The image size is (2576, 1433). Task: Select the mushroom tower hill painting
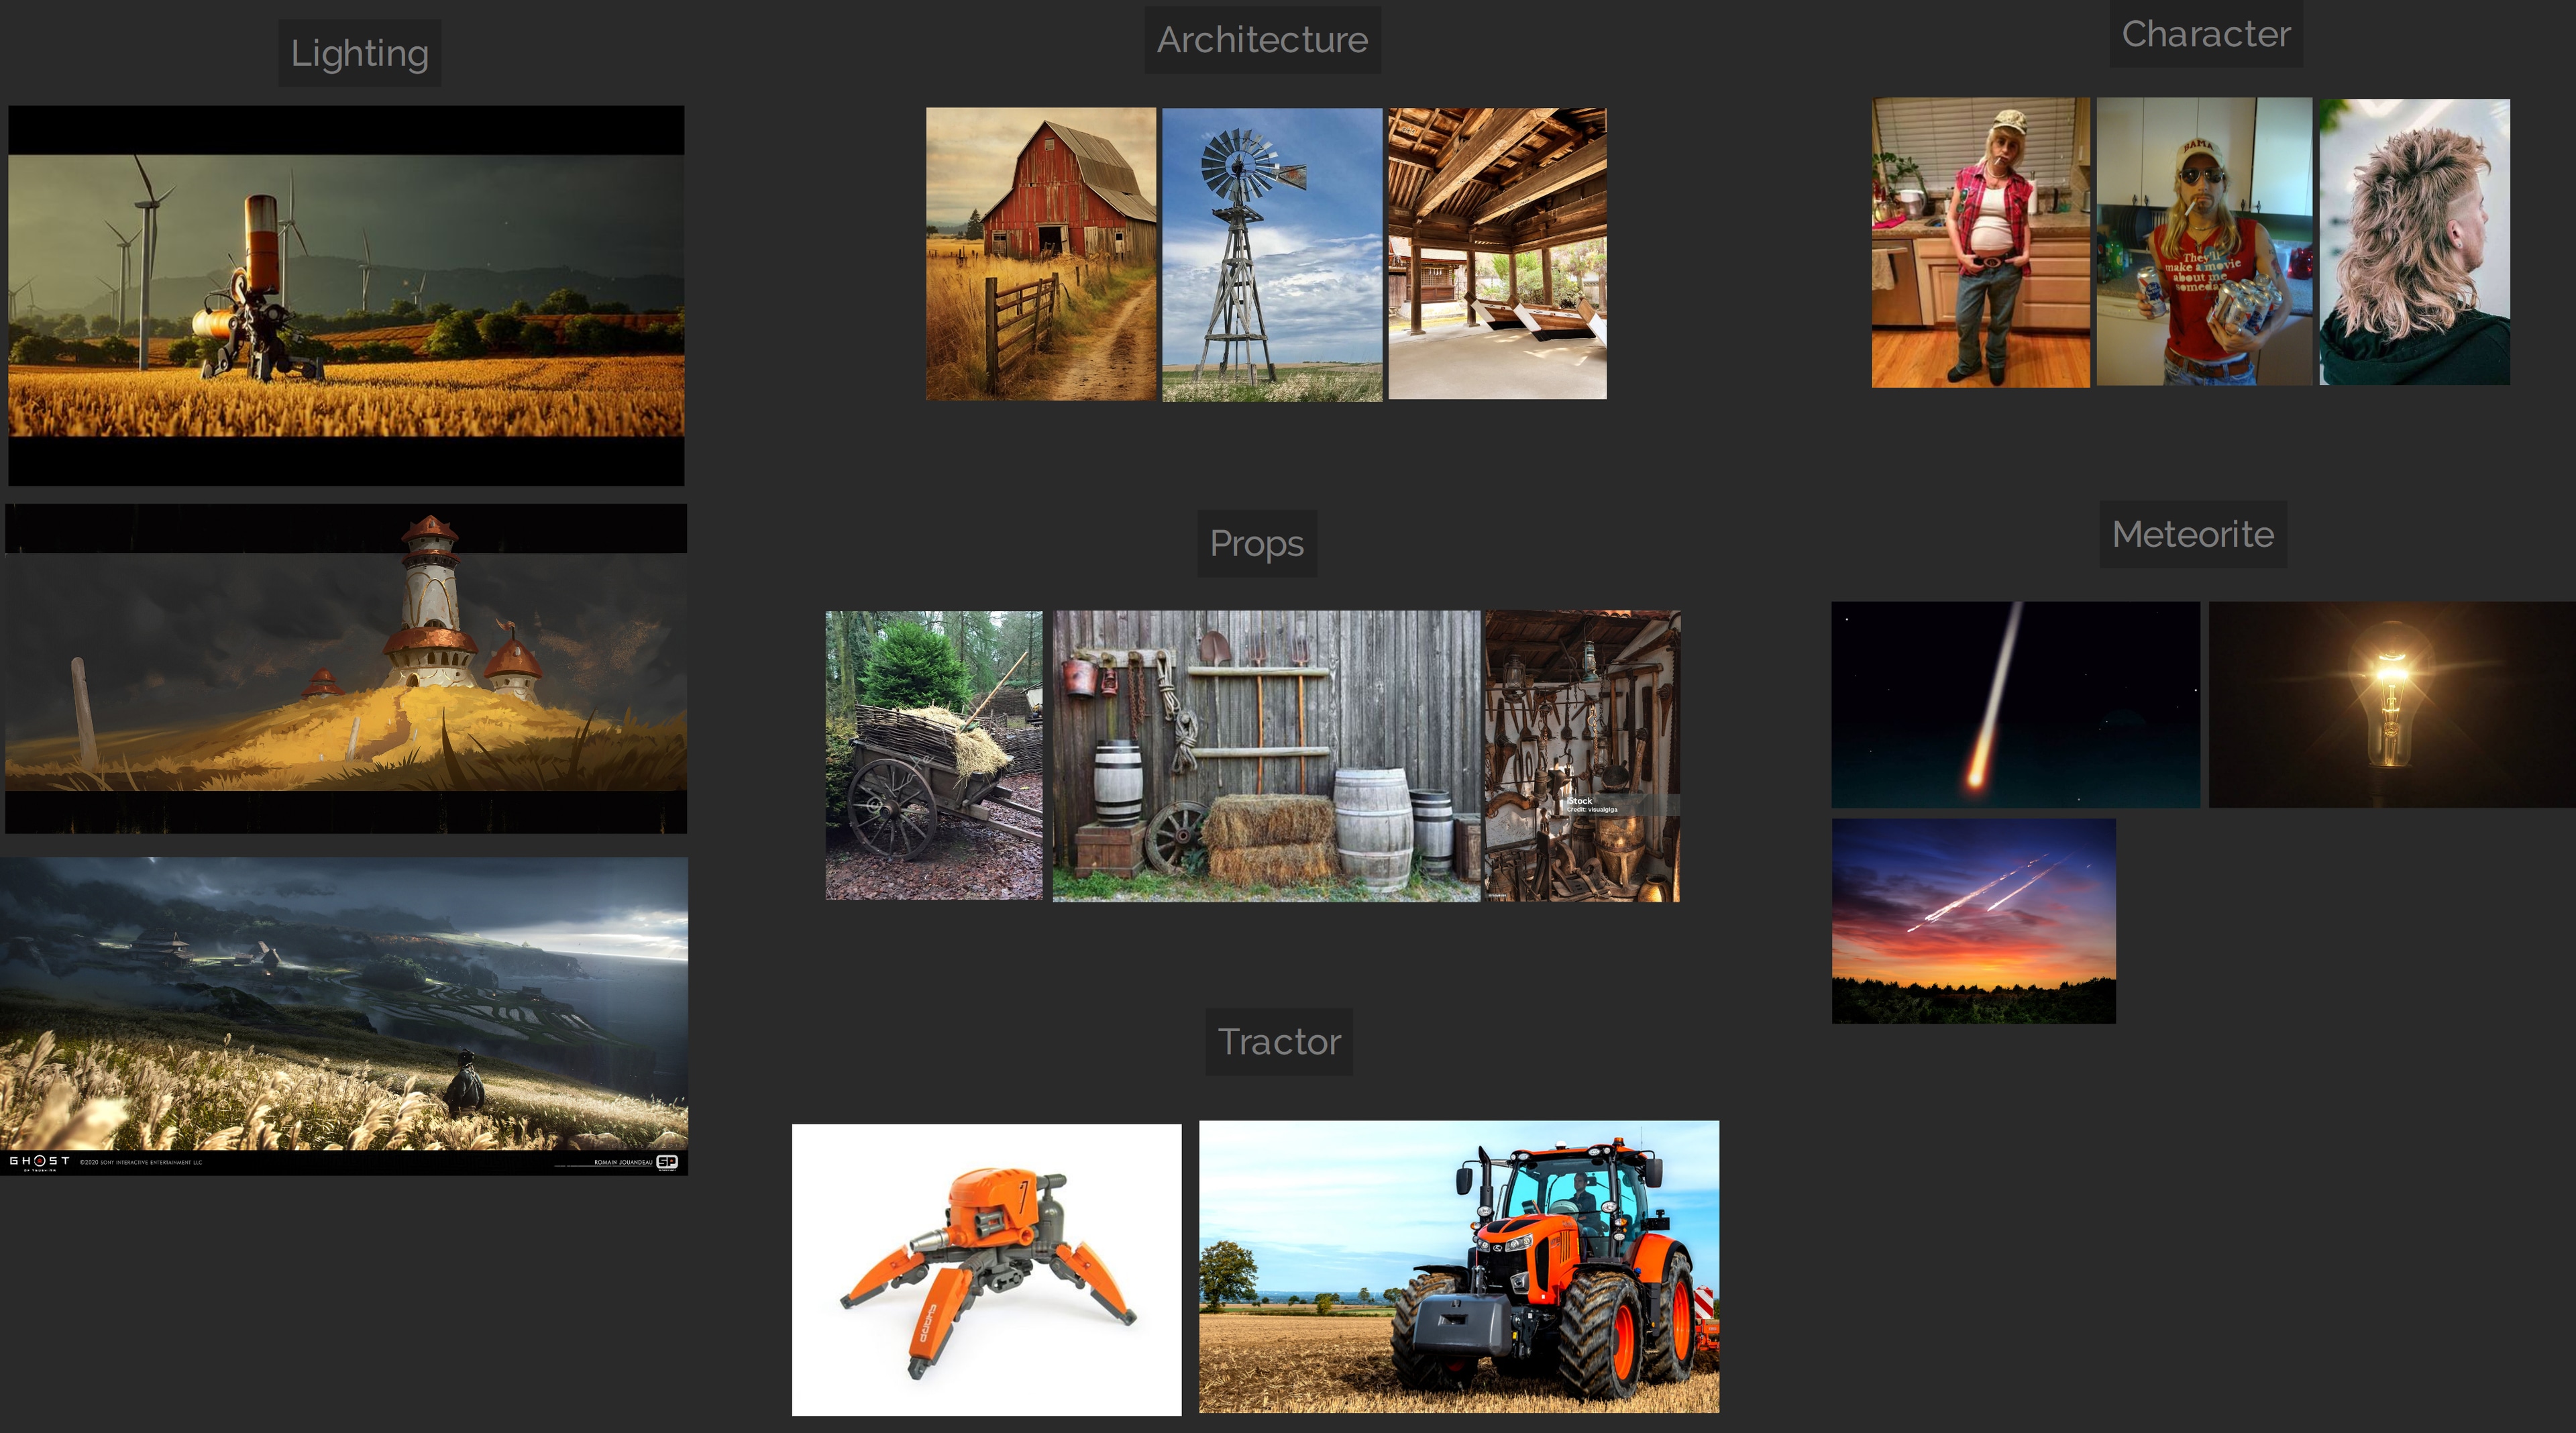click(x=346, y=668)
